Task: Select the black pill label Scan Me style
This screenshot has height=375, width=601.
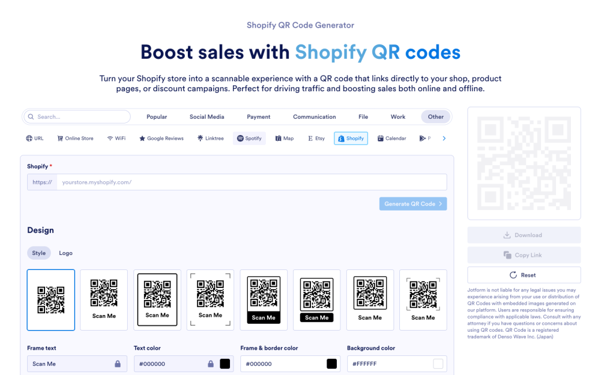Action: (x=317, y=300)
